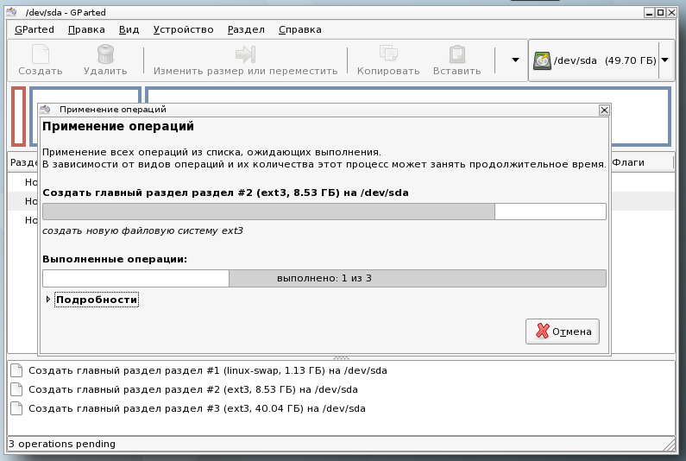
Task: Click the 'выполнено: 1 из 3' progress bar
Action: pos(324,279)
